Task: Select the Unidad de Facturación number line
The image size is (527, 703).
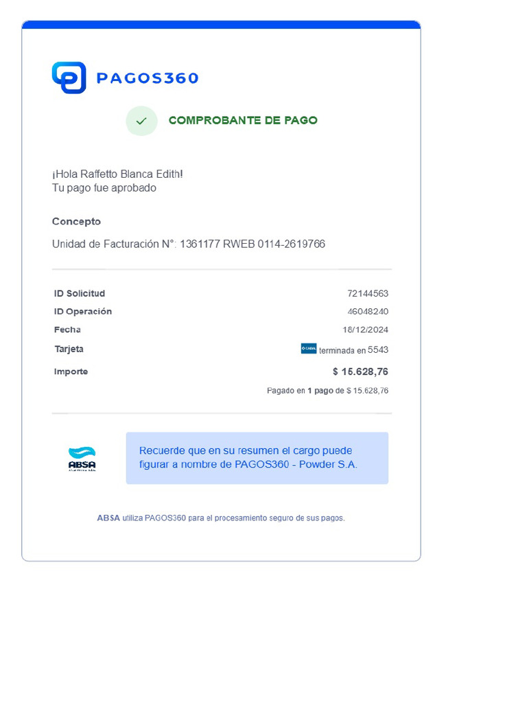Action: click(x=189, y=244)
